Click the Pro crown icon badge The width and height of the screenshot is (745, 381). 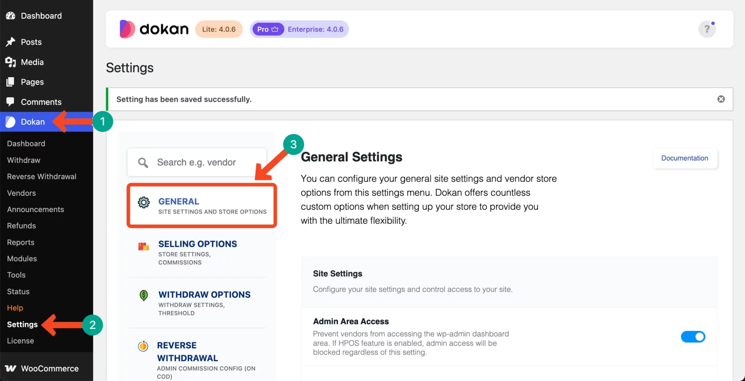[x=268, y=29]
